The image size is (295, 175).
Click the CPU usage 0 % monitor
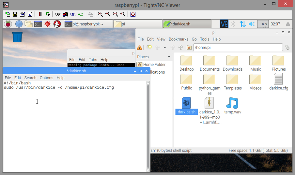(263, 24)
